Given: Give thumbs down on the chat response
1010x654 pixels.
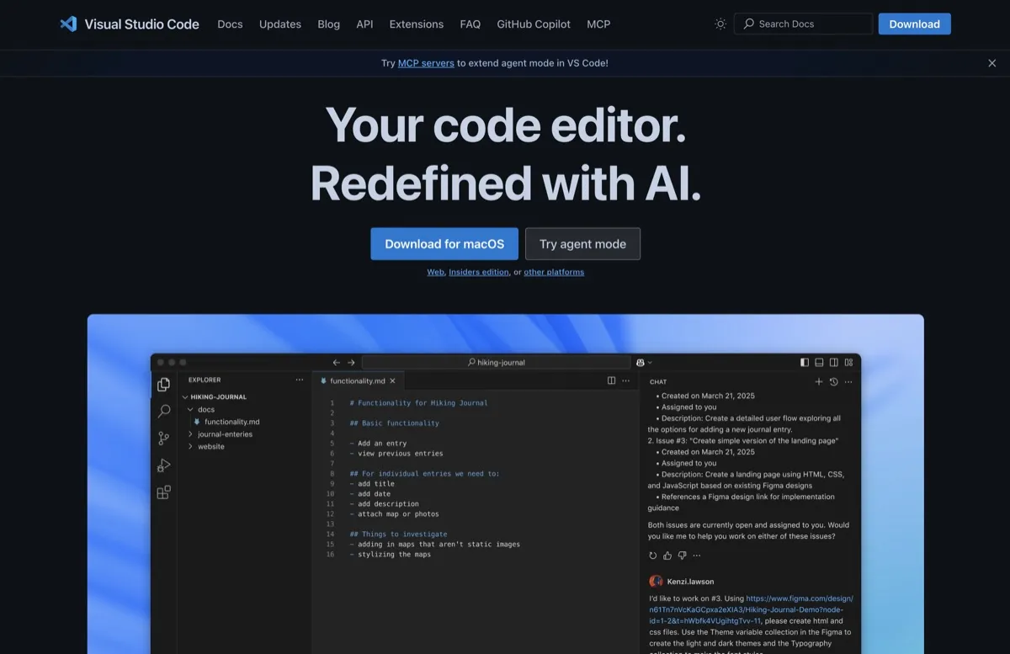Looking at the screenshot, I should [x=682, y=556].
